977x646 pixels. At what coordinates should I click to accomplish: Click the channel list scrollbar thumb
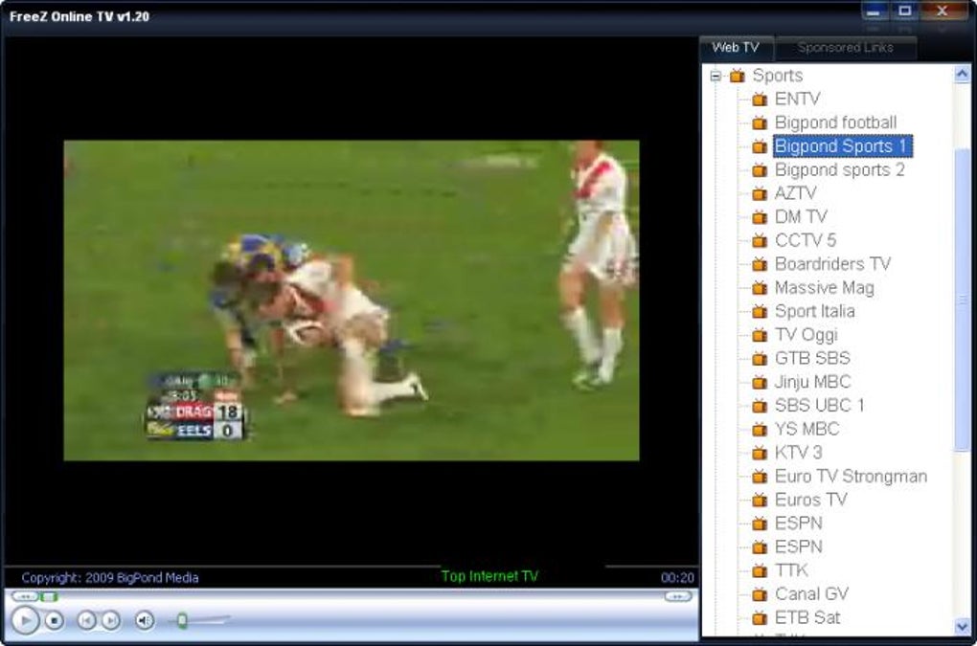(963, 299)
